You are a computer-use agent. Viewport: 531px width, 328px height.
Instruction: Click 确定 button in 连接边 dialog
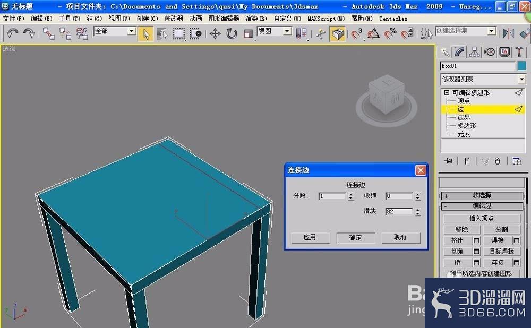click(356, 238)
